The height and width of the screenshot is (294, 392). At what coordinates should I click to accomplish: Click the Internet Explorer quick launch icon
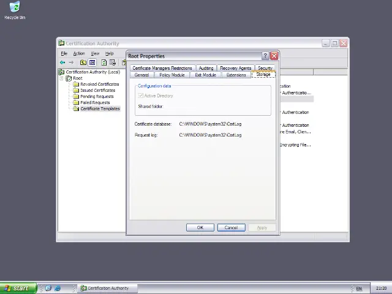[58, 288]
